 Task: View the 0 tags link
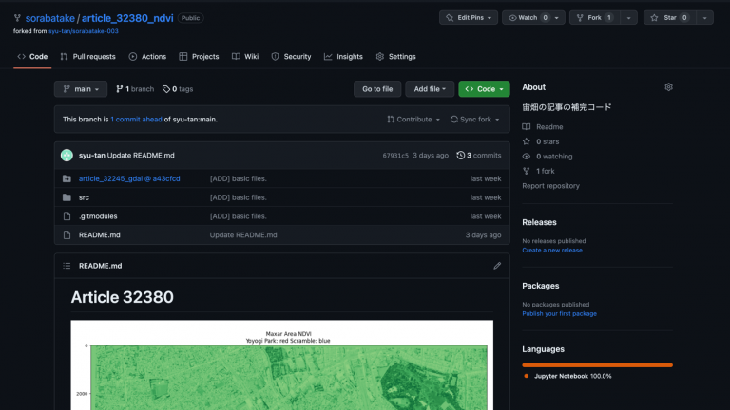click(178, 89)
